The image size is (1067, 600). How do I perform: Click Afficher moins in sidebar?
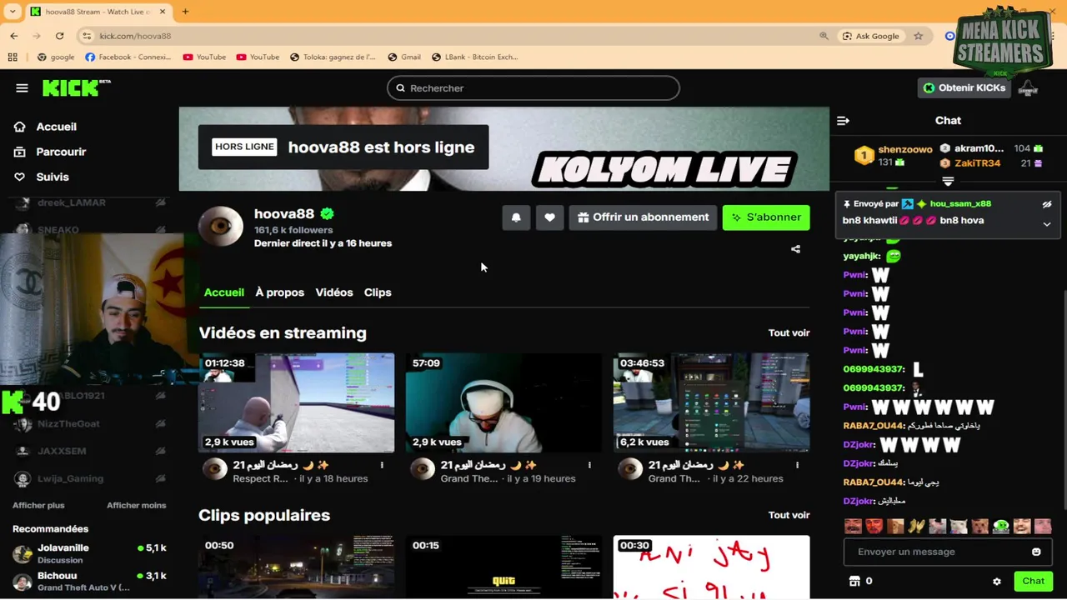[136, 505]
